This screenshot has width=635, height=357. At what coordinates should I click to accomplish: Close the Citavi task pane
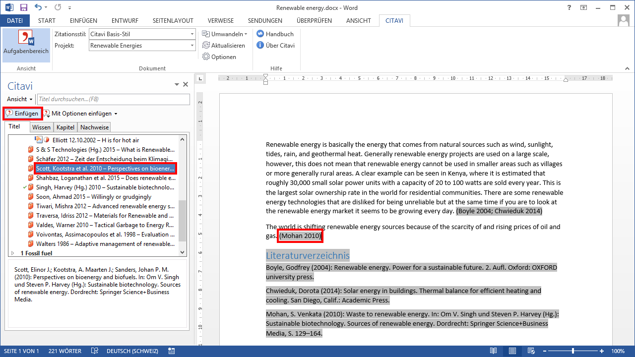[186, 85]
